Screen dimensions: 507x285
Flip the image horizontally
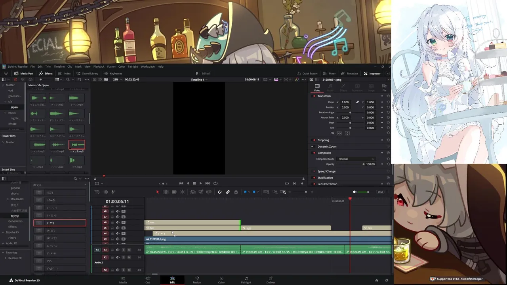pyautogui.click(x=339, y=133)
